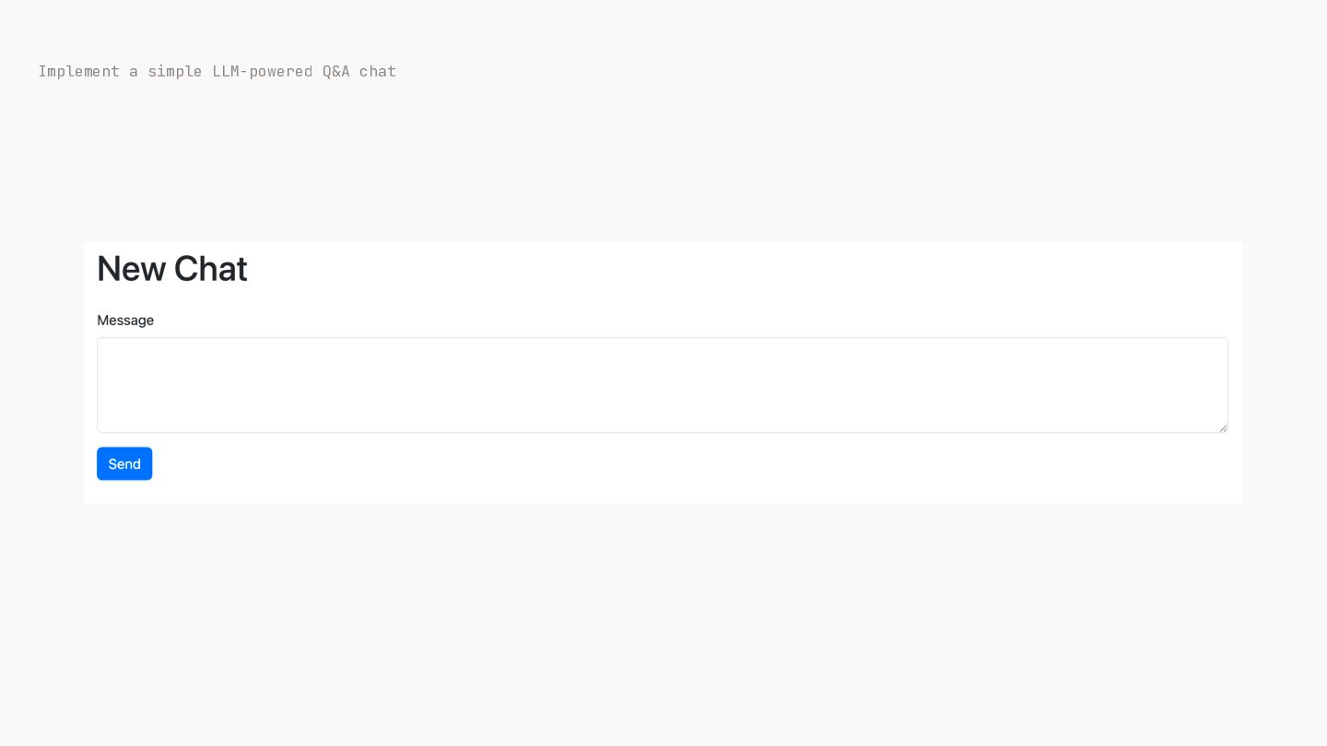Click the diagonal grip icon of the message box
The width and height of the screenshot is (1327, 746).
coord(1222,427)
